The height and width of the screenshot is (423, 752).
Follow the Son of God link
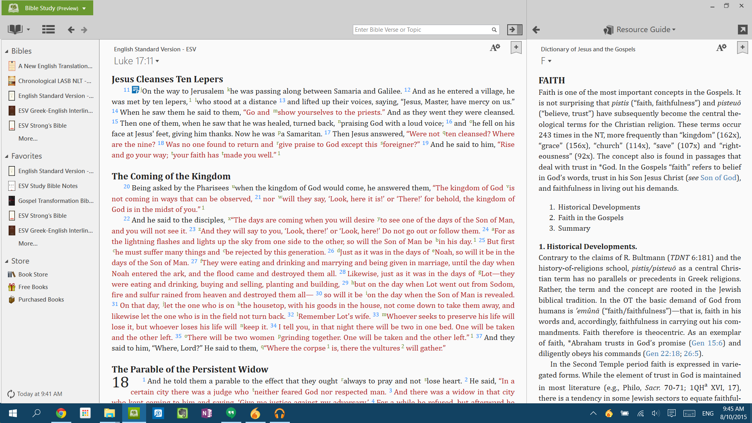click(x=718, y=178)
